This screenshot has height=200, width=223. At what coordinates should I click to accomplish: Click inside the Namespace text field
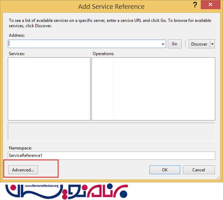(111, 155)
